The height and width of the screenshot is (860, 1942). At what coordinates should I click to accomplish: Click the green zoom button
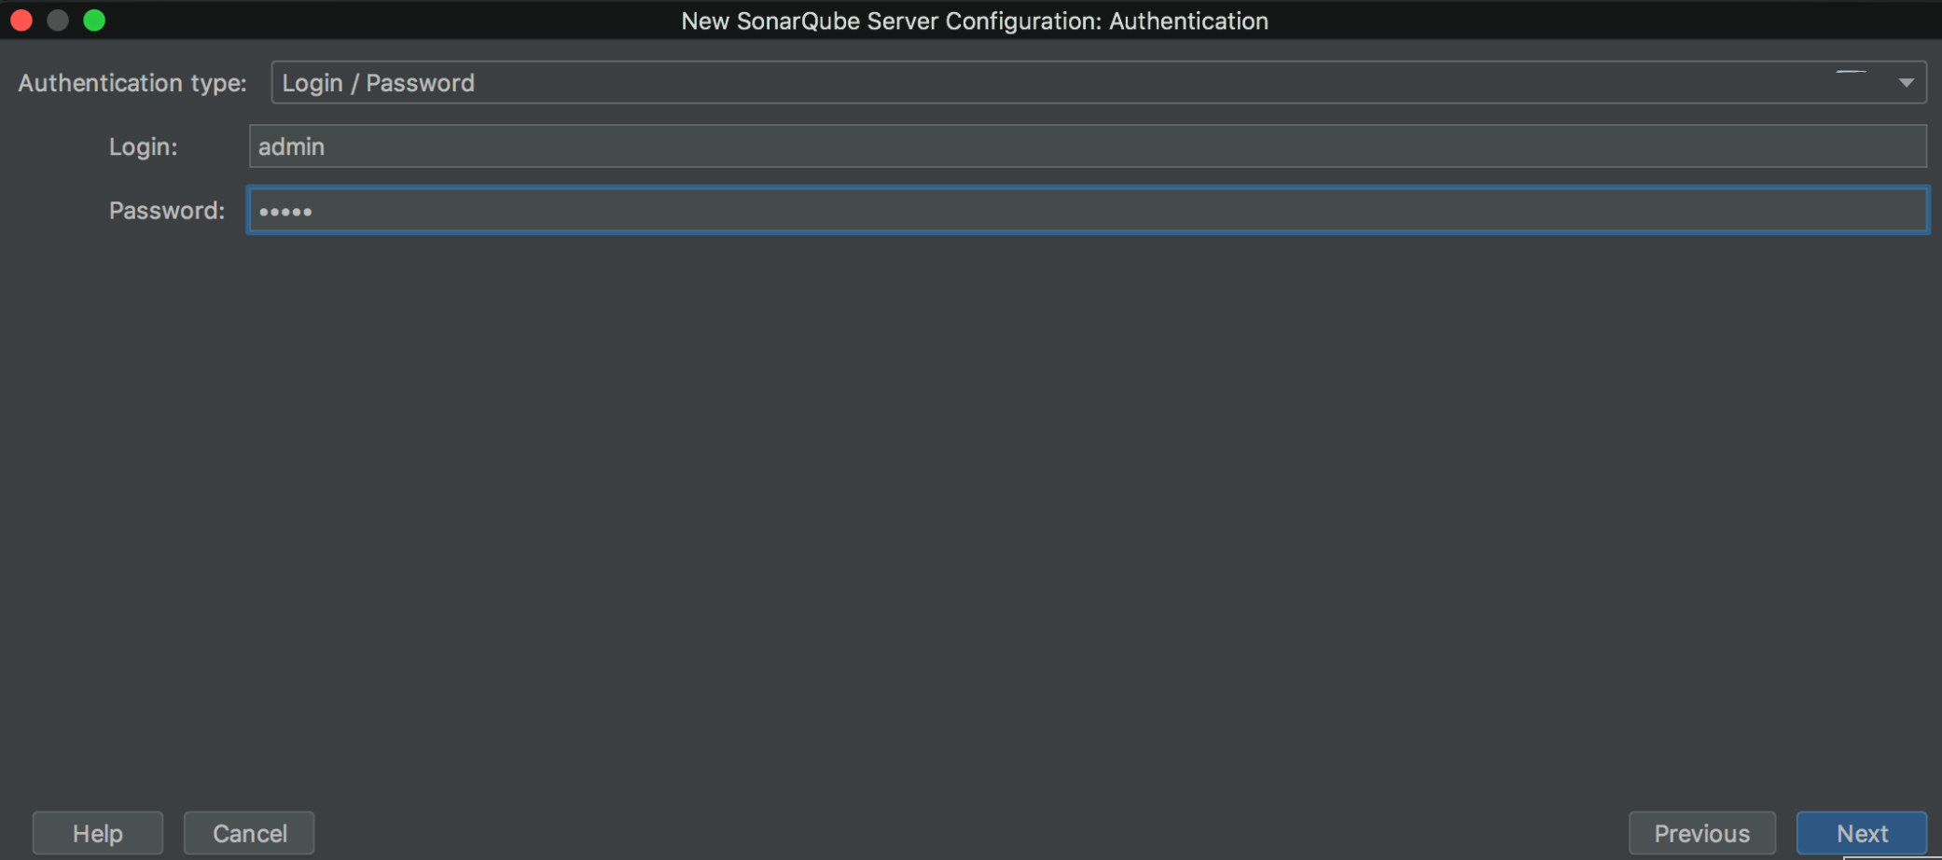pyautogui.click(x=93, y=19)
